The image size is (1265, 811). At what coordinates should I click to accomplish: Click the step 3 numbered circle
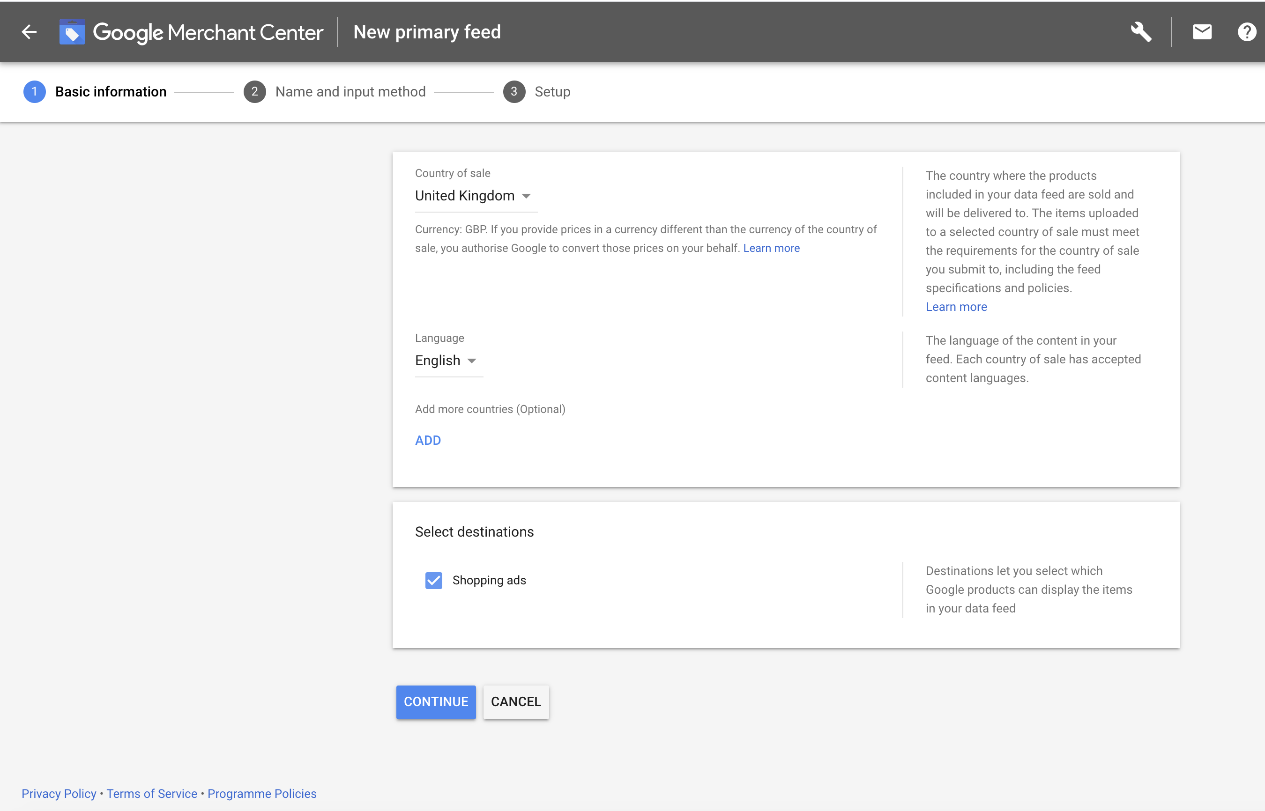(x=514, y=92)
